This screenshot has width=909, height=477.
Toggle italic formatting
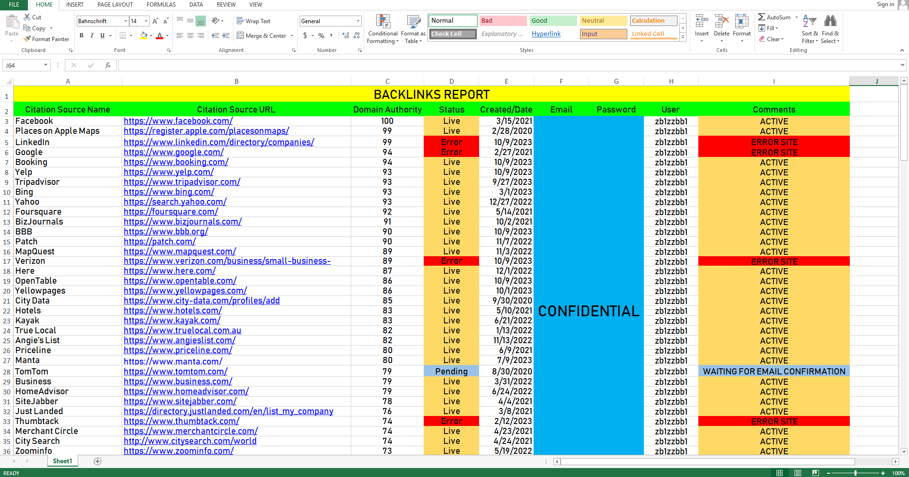click(92, 35)
